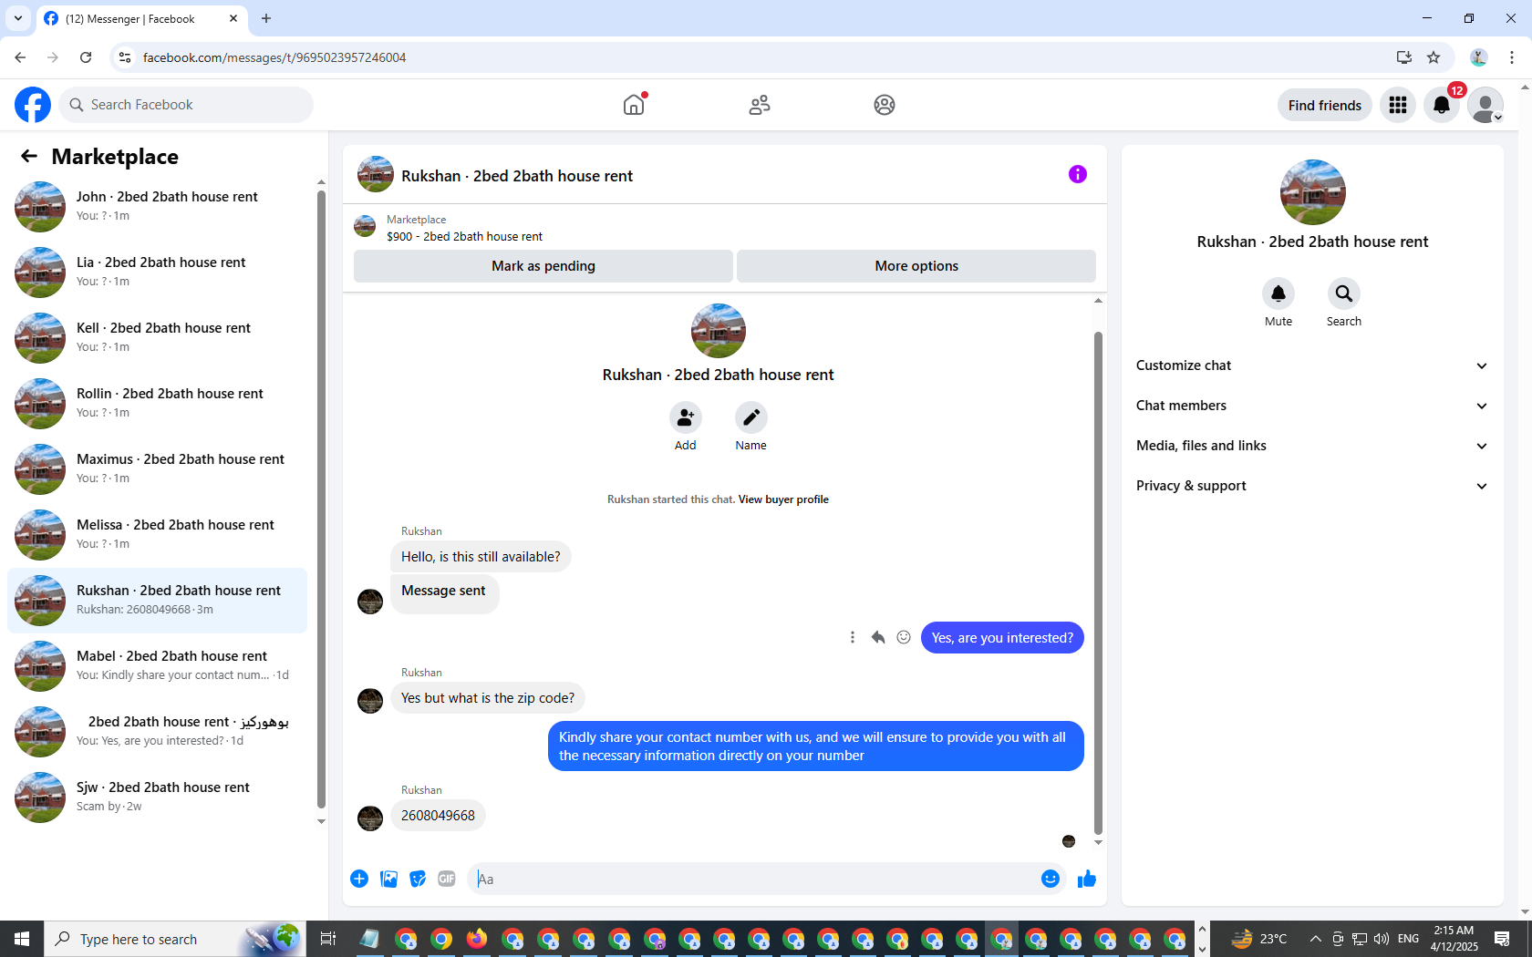Open more actions plus icon in composer
1532x957 pixels.
pyautogui.click(x=359, y=879)
